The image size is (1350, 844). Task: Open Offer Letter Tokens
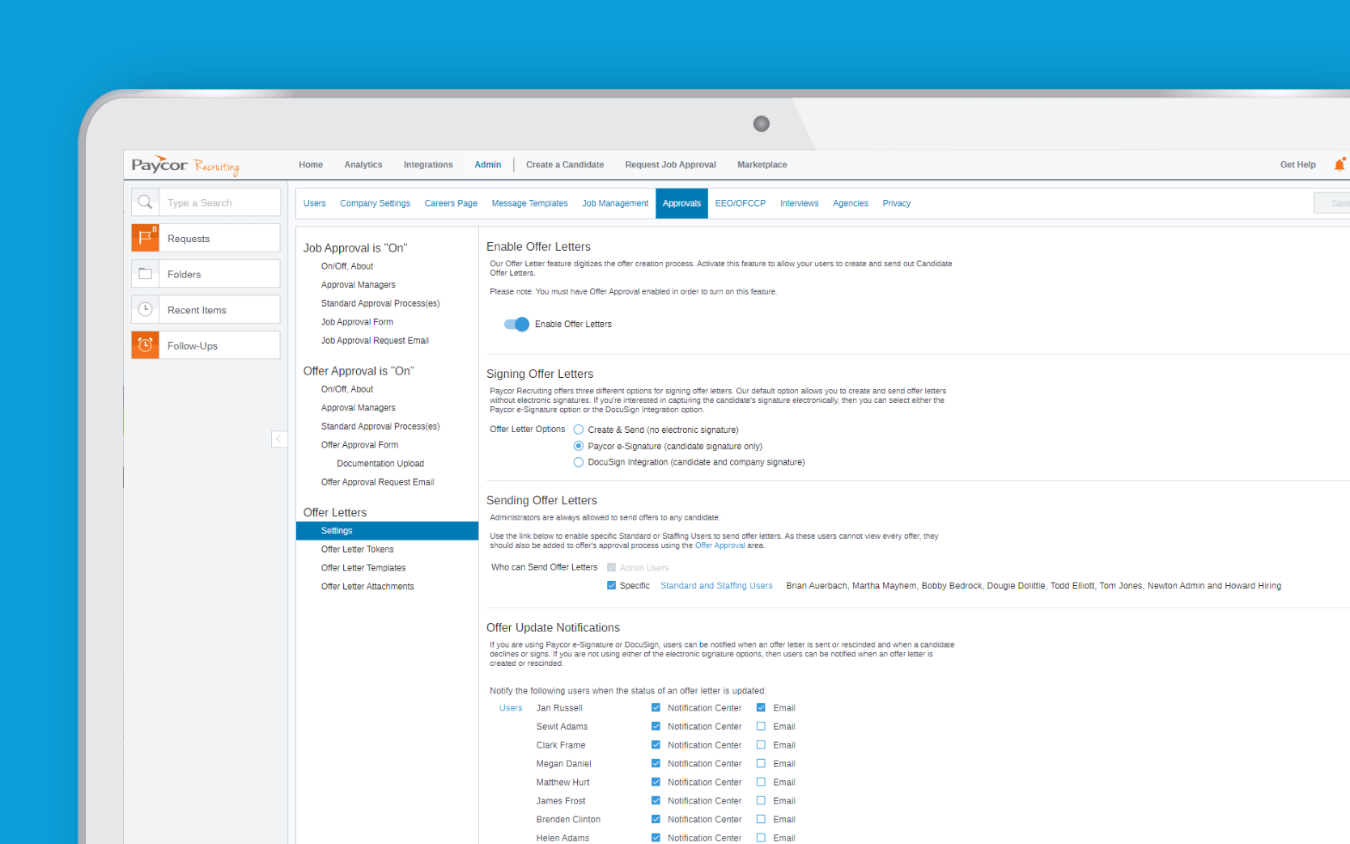[x=357, y=549]
